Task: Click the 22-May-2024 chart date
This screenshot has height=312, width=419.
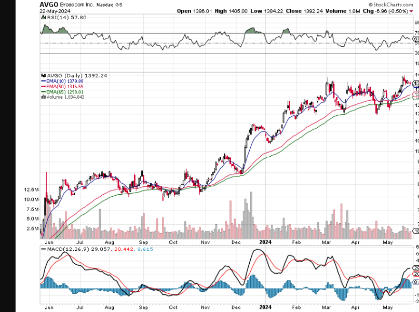Action: 55,11
